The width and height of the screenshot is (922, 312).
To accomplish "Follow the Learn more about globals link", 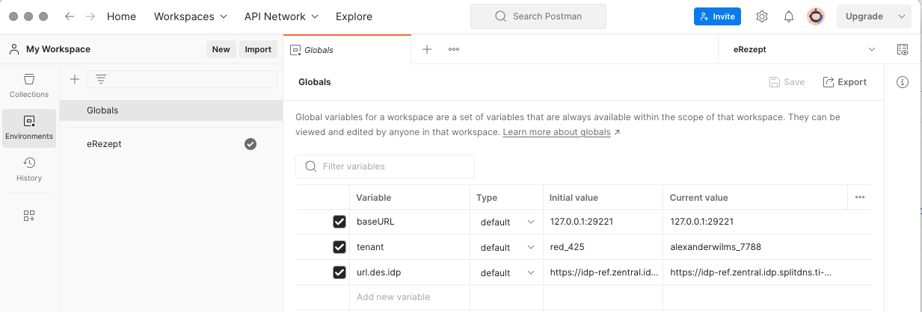I will point(556,132).
